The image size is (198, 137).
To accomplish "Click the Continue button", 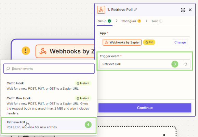I will pos(145,108).
